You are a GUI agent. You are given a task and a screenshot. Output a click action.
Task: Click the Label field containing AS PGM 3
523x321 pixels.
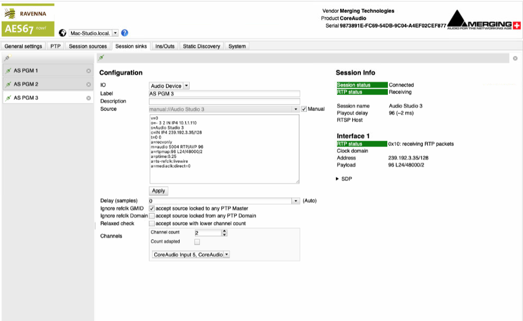click(224, 94)
